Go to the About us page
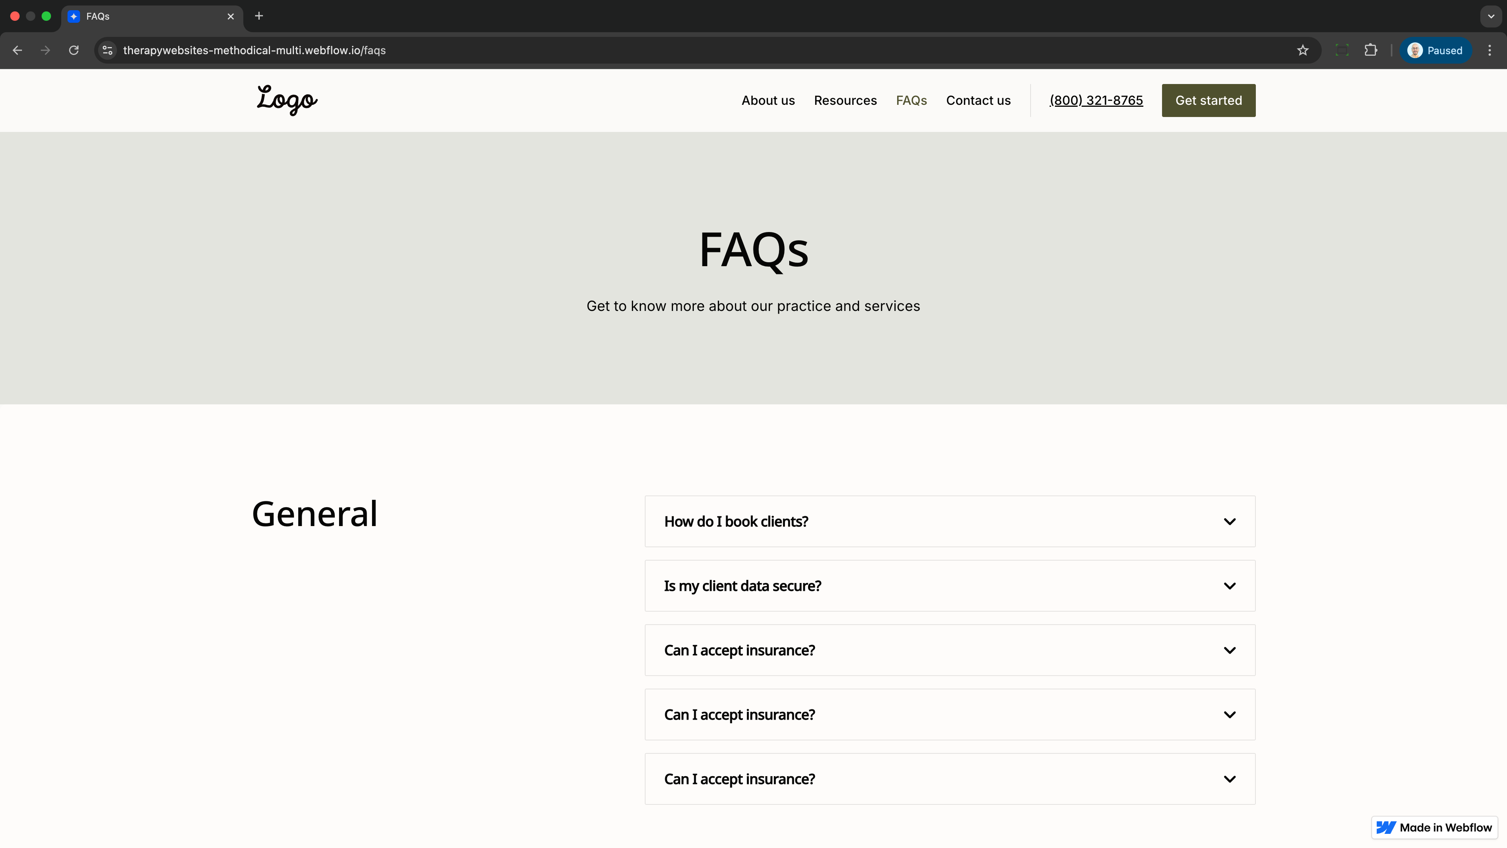 coord(768,101)
